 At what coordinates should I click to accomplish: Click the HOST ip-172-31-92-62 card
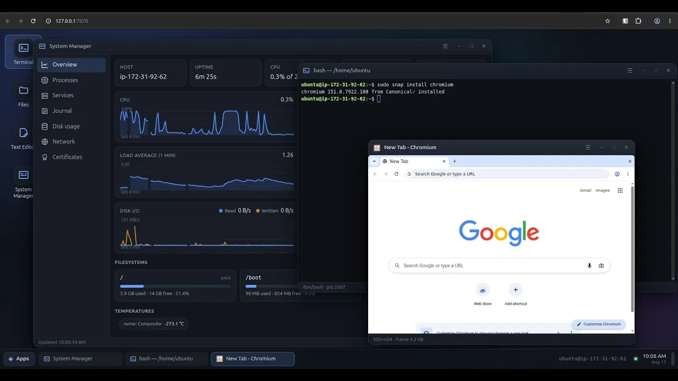pos(150,72)
